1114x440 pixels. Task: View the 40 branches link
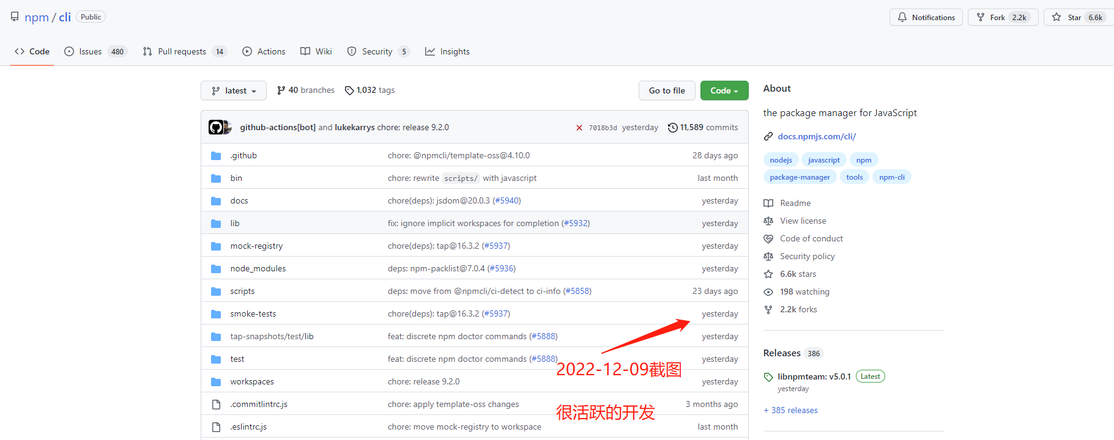pos(306,90)
